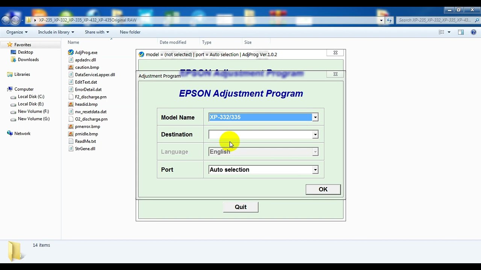
Task: Click the apdadrv.dll file icon
Action: click(x=71, y=60)
